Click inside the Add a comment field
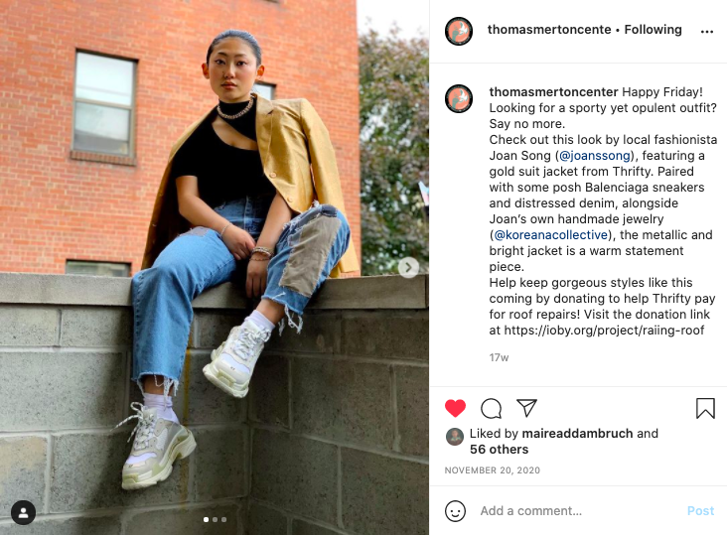727x535 pixels. (x=580, y=511)
